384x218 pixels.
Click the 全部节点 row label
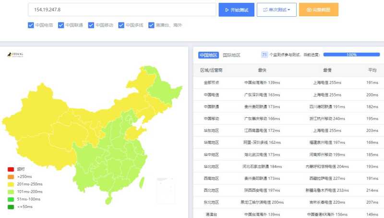tap(211, 82)
